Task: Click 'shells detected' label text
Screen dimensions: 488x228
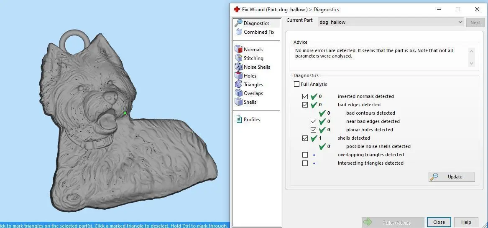Action: [354, 138]
